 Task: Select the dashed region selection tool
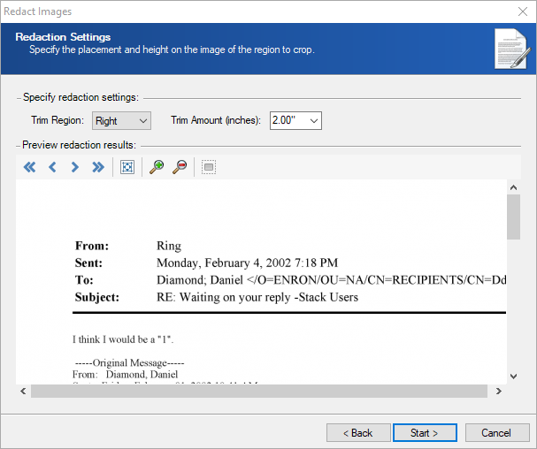click(x=208, y=167)
